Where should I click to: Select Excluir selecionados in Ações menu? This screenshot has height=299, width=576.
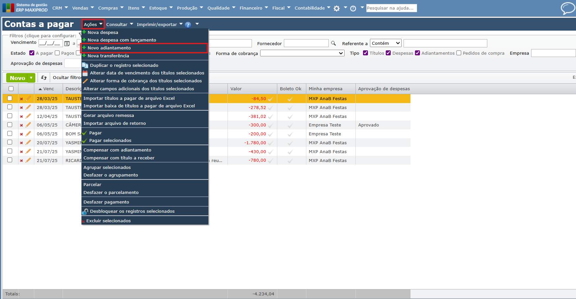108,221
